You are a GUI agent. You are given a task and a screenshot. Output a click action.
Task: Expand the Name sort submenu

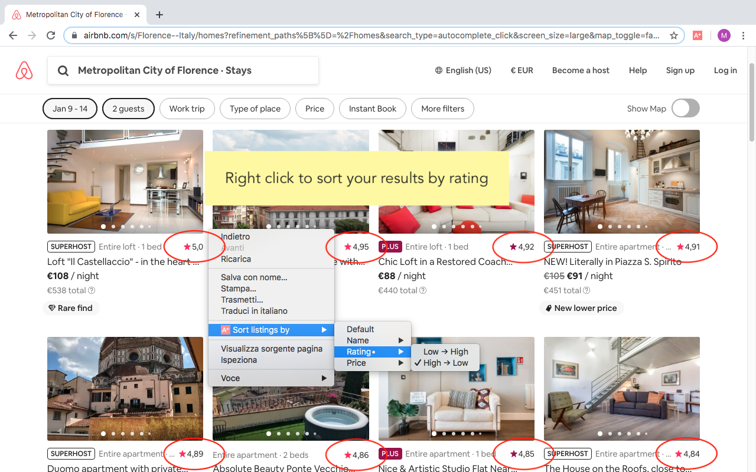coord(373,340)
